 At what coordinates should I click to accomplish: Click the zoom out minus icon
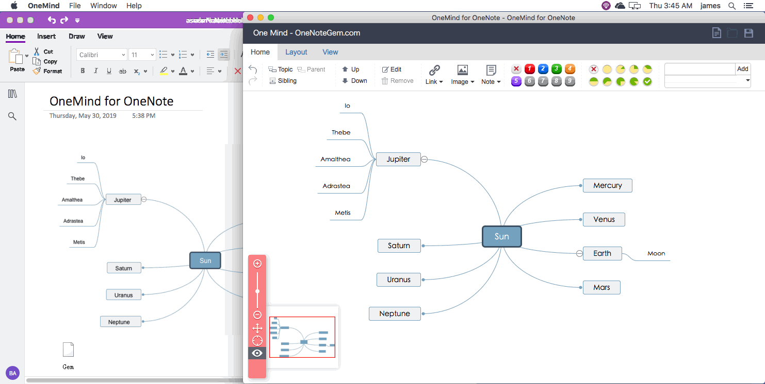point(257,315)
